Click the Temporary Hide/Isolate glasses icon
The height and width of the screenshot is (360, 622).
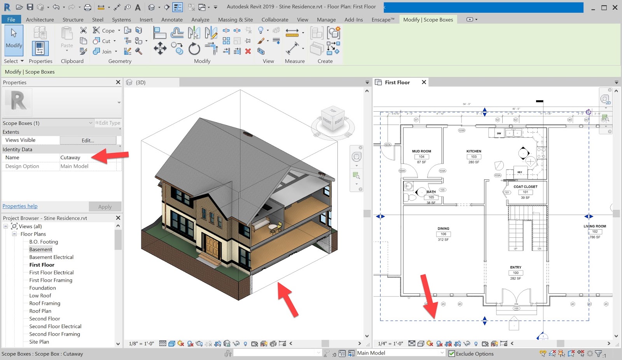[x=236, y=344]
